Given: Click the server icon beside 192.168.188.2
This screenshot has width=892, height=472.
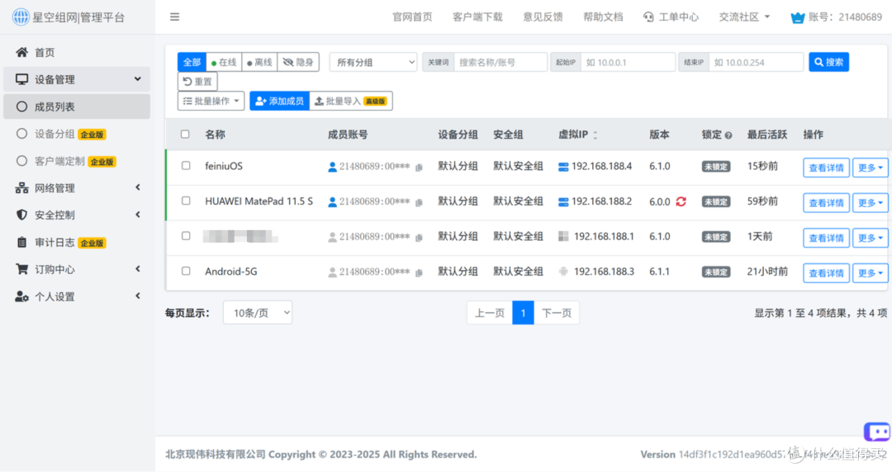Looking at the screenshot, I should coord(563,202).
